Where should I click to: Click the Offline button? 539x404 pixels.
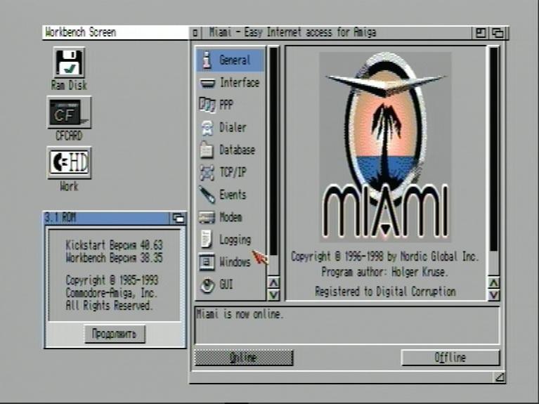(450, 358)
